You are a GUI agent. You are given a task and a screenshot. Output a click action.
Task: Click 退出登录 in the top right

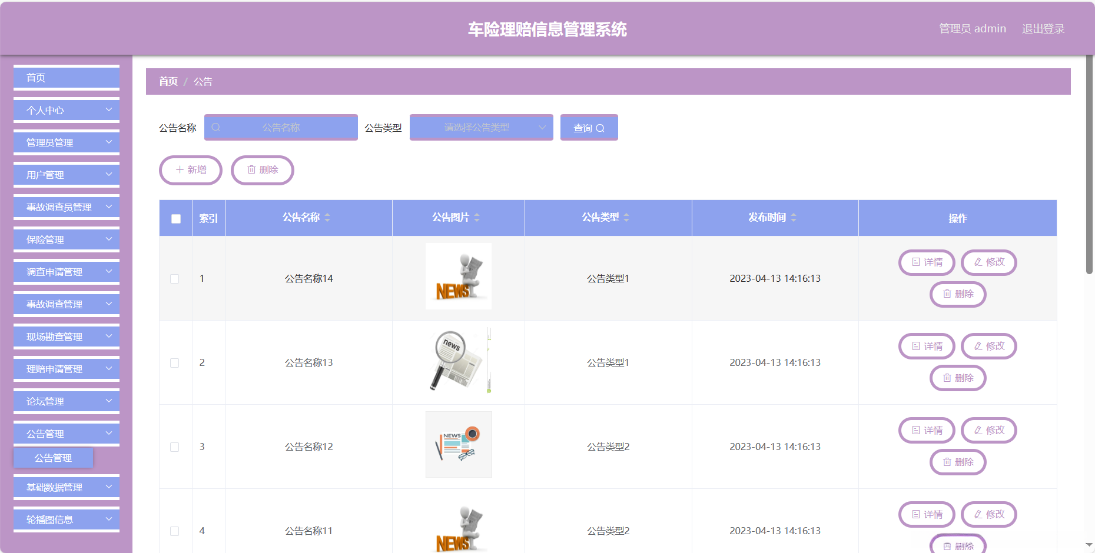point(1043,28)
